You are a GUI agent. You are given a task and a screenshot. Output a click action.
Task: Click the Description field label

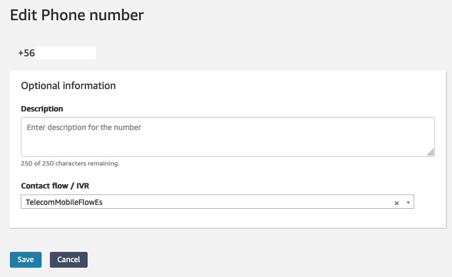[42, 109]
